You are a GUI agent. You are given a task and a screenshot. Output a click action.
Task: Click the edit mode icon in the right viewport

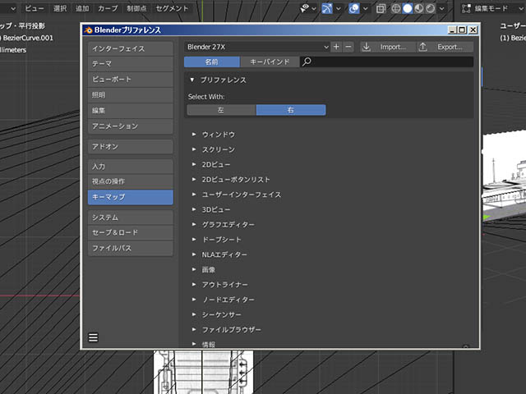click(466, 8)
